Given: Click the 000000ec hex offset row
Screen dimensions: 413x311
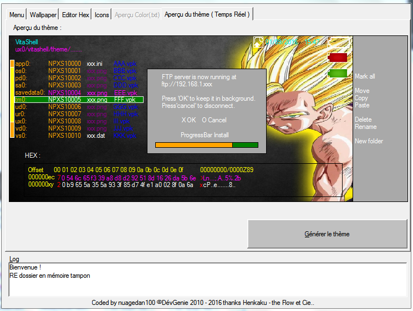Looking at the screenshot, I should coord(42,177).
